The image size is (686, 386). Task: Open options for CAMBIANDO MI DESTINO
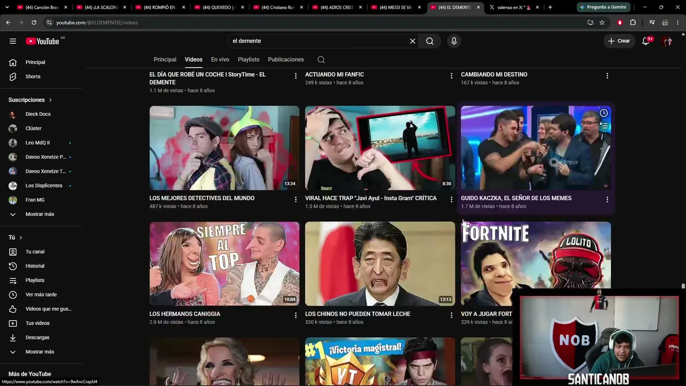[607, 76]
